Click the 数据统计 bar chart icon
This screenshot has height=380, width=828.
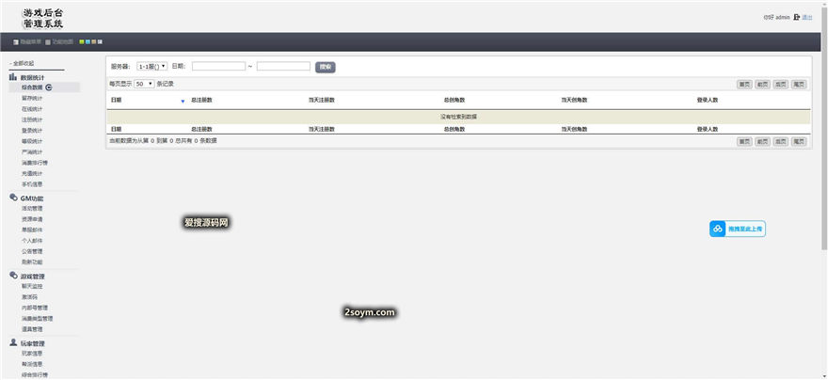tap(13, 77)
